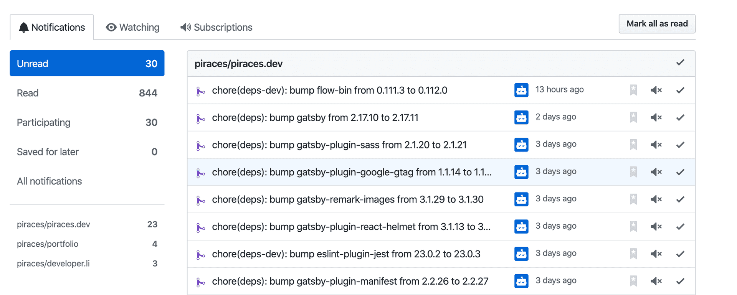737x295 pixels.
Task: Open the bump gatsby-plugin-manifest pull request
Action: 350,281
